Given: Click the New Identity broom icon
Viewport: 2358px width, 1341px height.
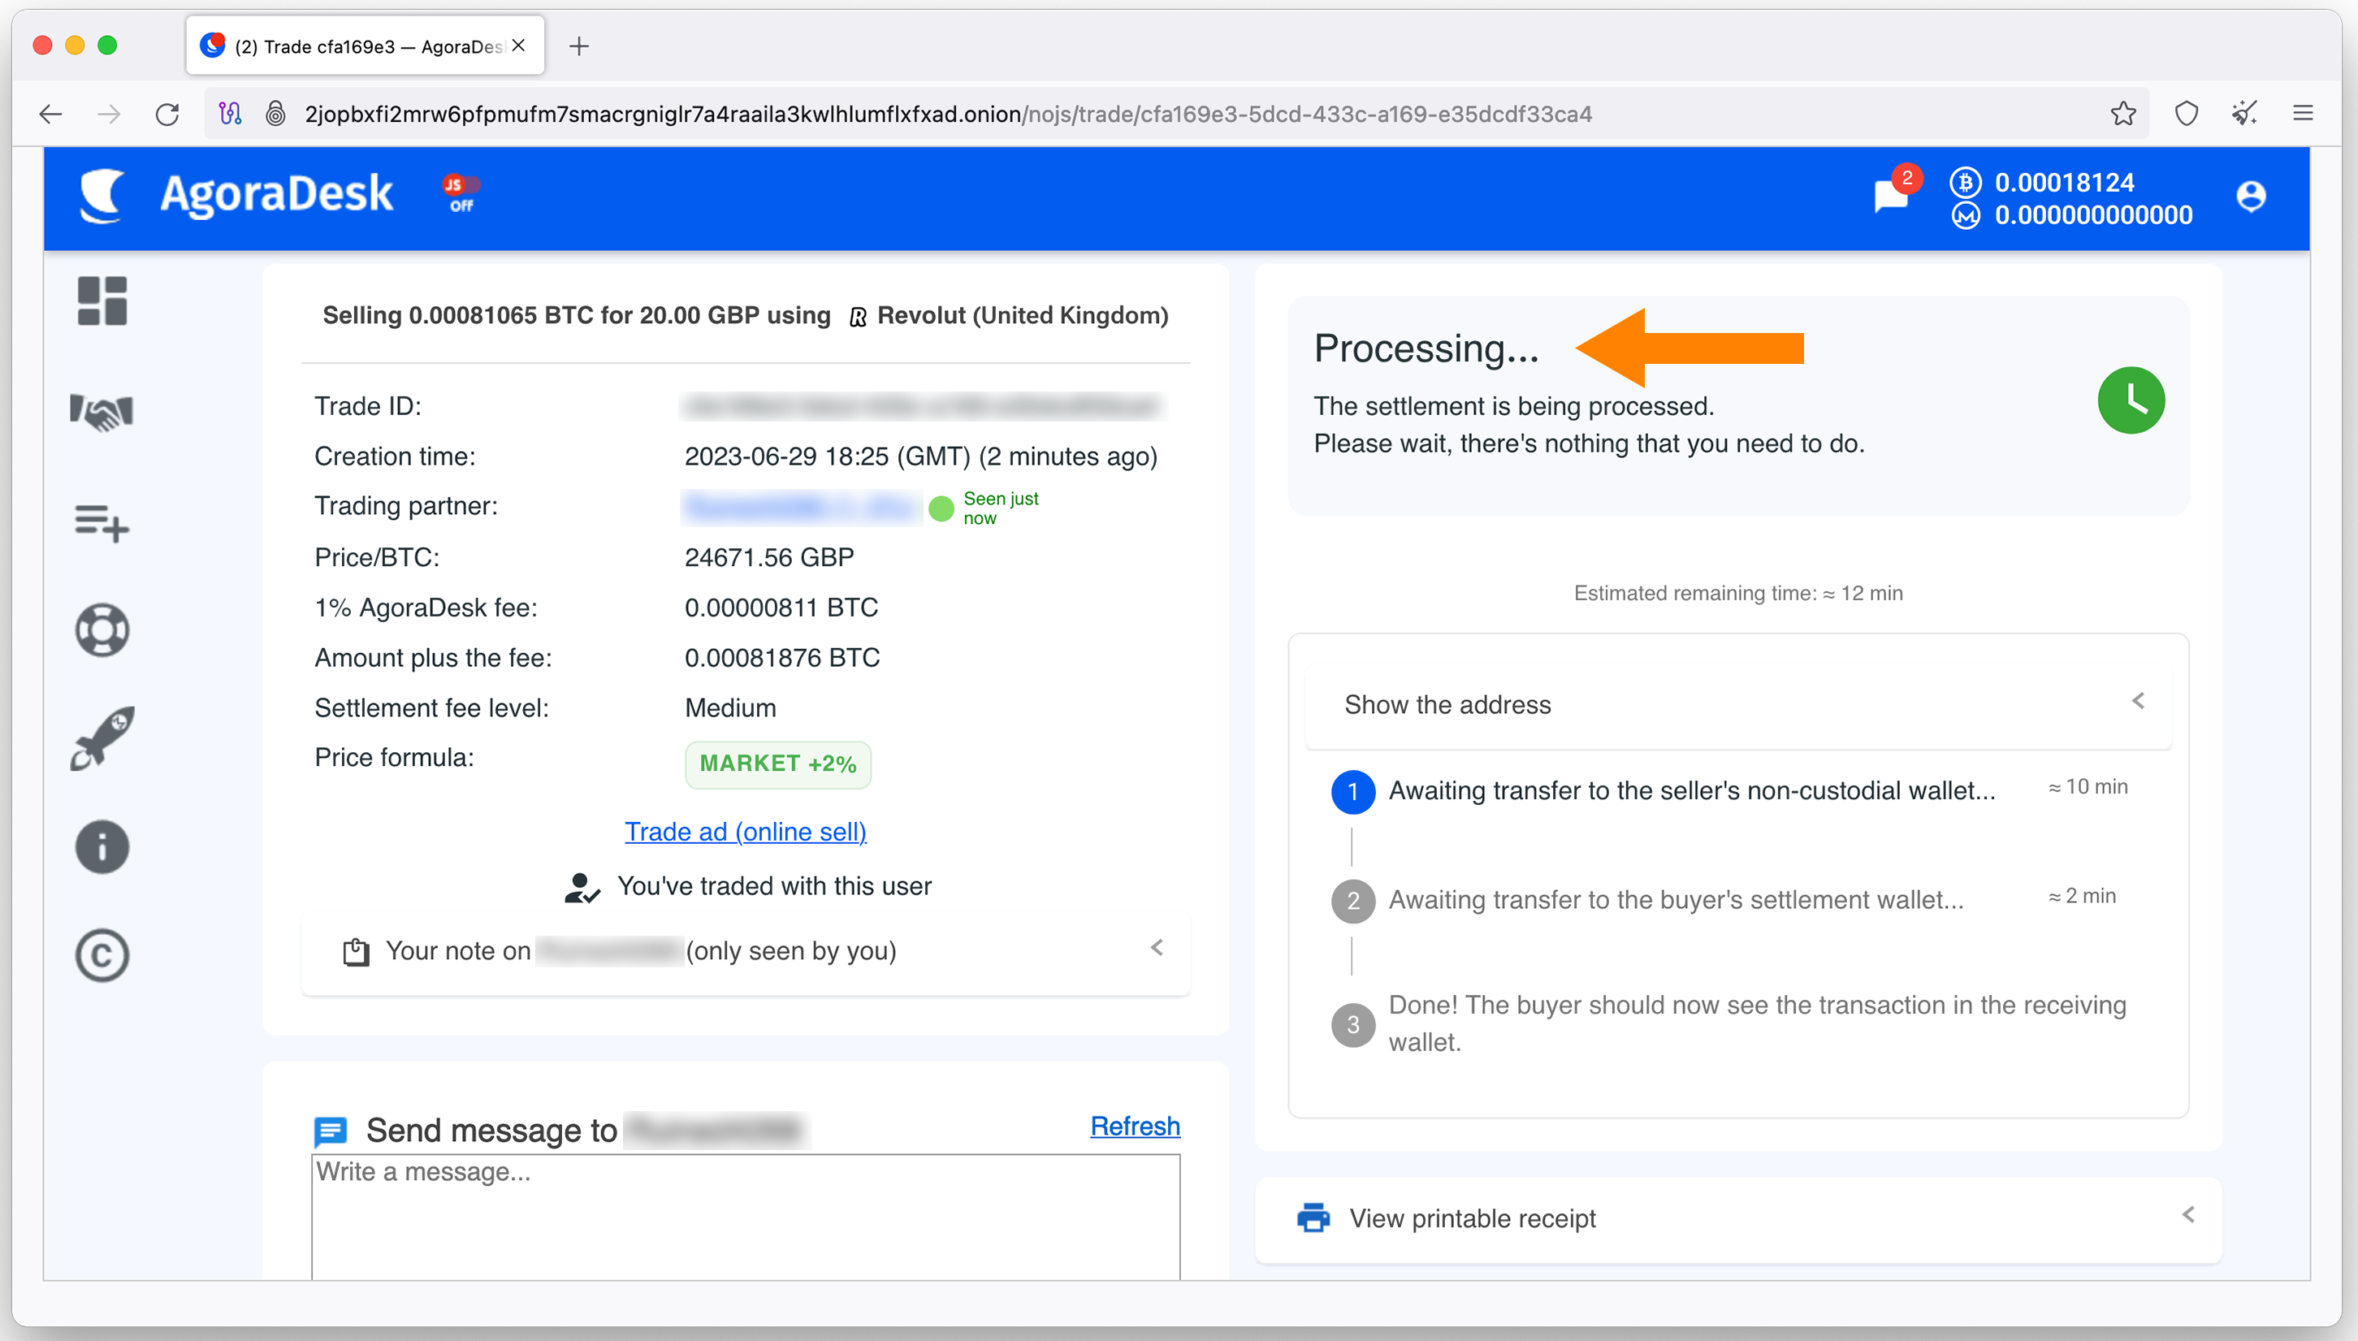Looking at the screenshot, I should point(2245,113).
